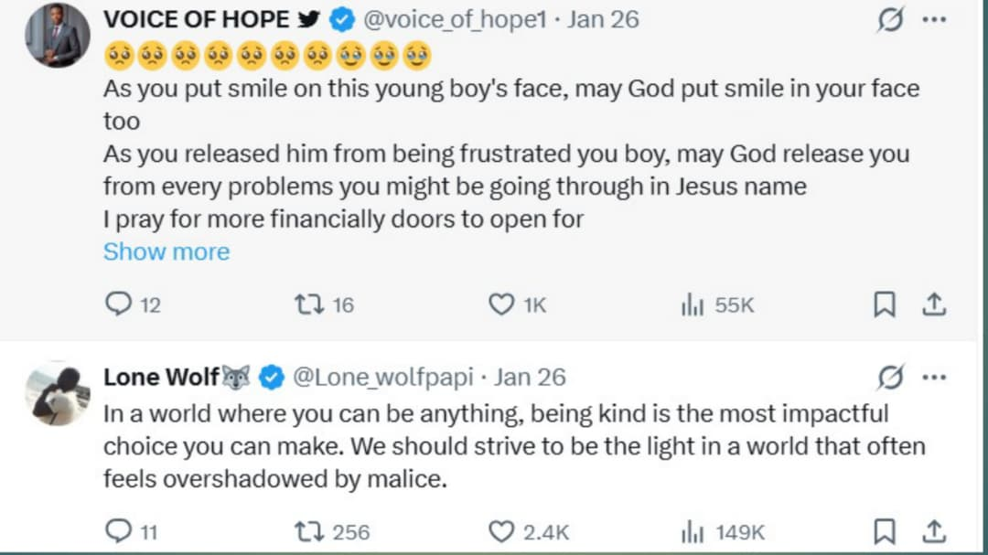Bookmark the Lone Wolf tweet

pyautogui.click(x=885, y=531)
